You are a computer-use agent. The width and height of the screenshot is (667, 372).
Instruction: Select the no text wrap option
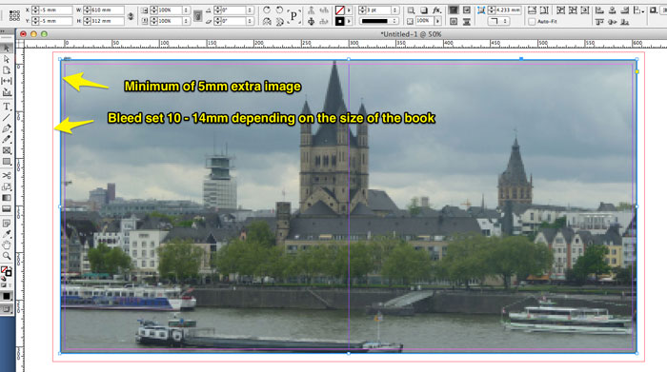pyautogui.click(x=454, y=10)
